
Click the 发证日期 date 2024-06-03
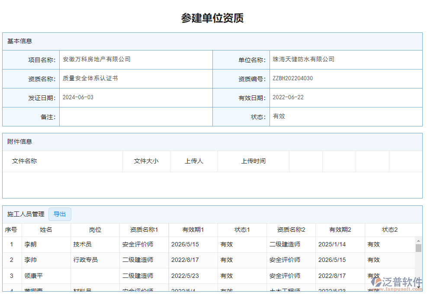click(78, 97)
